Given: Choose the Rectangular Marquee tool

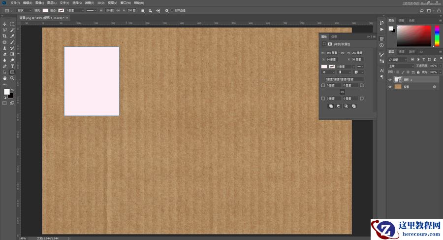Looking at the screenshot, I should pyautogui.click(x=12, y=24).
